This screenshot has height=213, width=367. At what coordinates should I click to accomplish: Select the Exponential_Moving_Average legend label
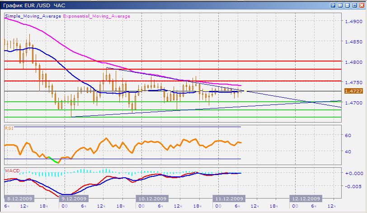pos(96,16)
